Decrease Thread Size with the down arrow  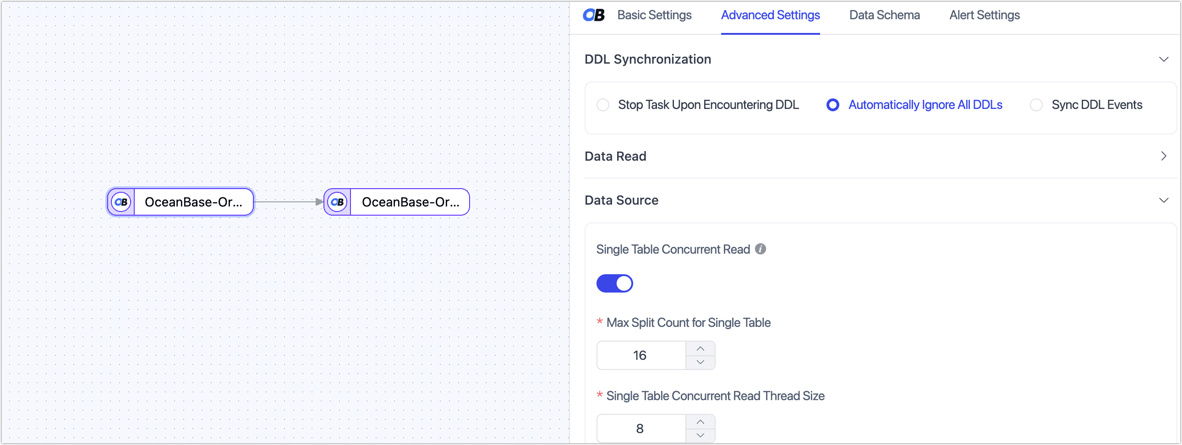click(700, 435)
